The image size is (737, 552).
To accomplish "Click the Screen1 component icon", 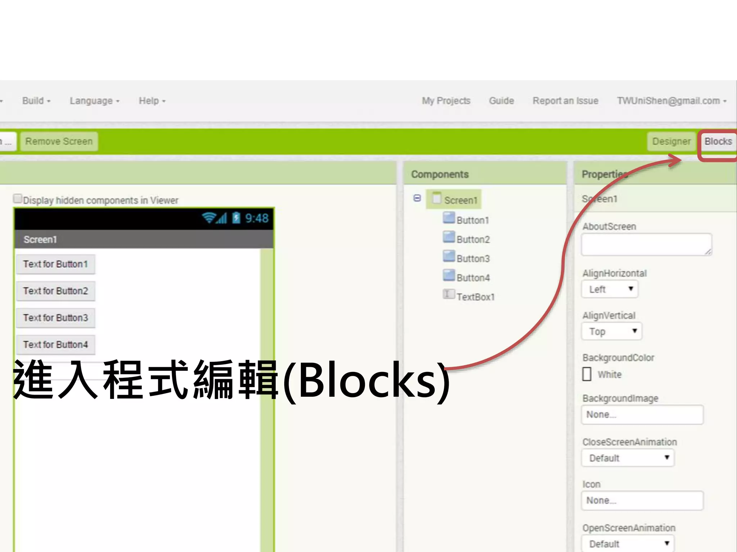I will pyautogui.click(x=437, y=198).
